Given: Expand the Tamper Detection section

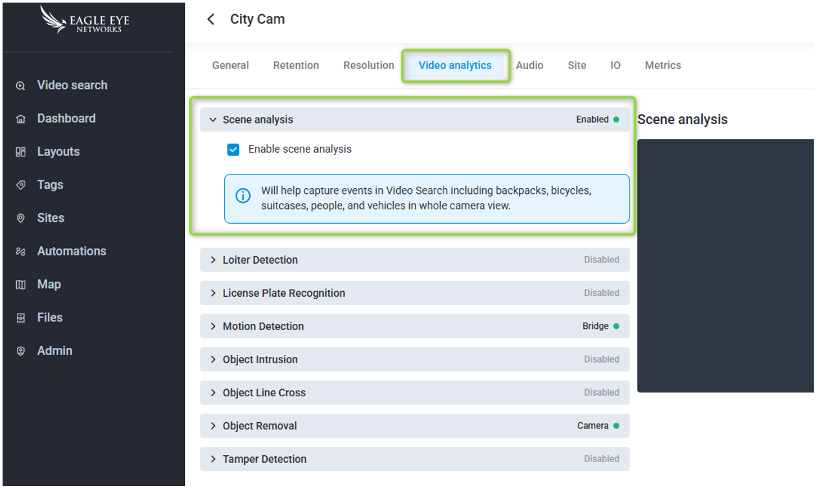Looking at the screenshot, I should pos(213,459).
